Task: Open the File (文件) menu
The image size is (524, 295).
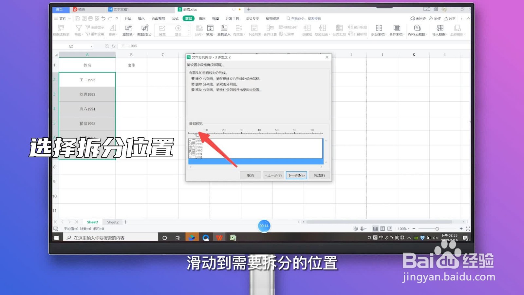Action: coord(62,18)
